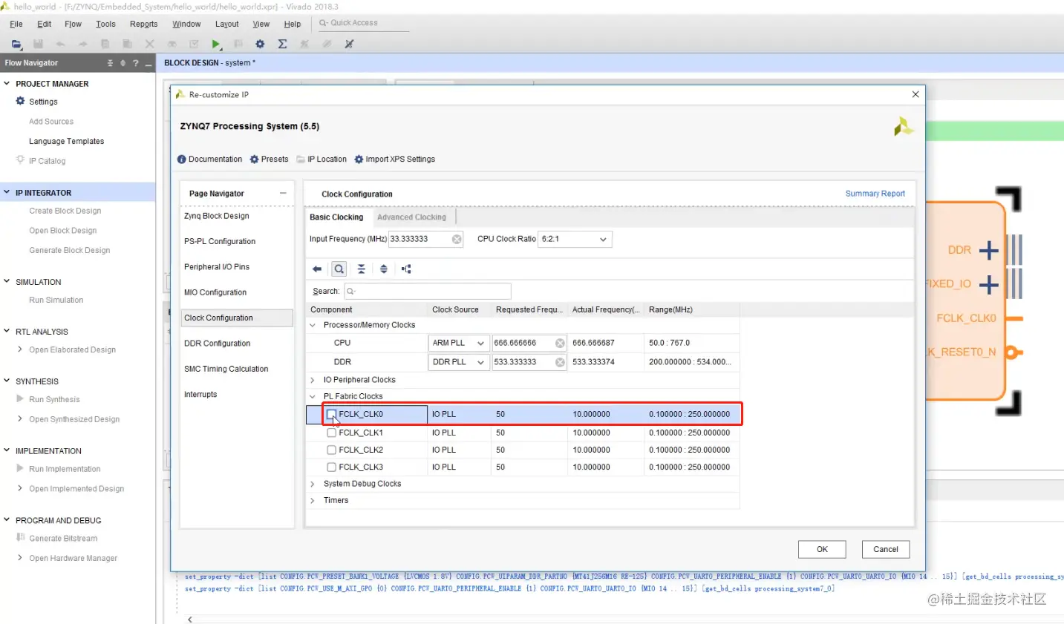1064x624 pixels.
Task: Click the back arrow in clock table toolbar
Action: tap(317, 269)
